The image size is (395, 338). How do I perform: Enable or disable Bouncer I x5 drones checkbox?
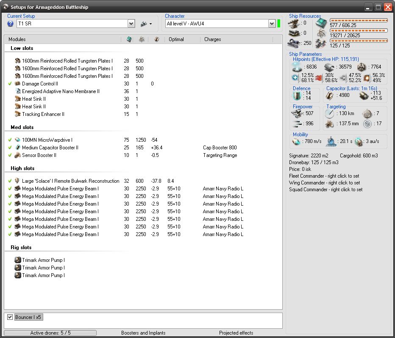[10, 317]
